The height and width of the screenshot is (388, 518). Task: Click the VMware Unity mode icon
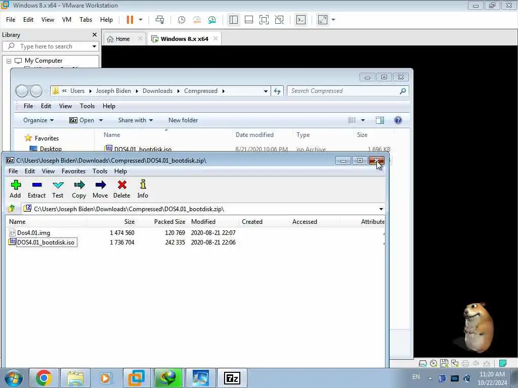click(x=279, y=20)
